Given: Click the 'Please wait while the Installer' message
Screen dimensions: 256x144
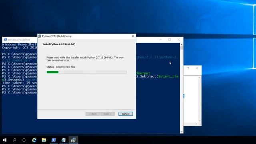Looking at the screenshot, I should click(x=85, y=59).
